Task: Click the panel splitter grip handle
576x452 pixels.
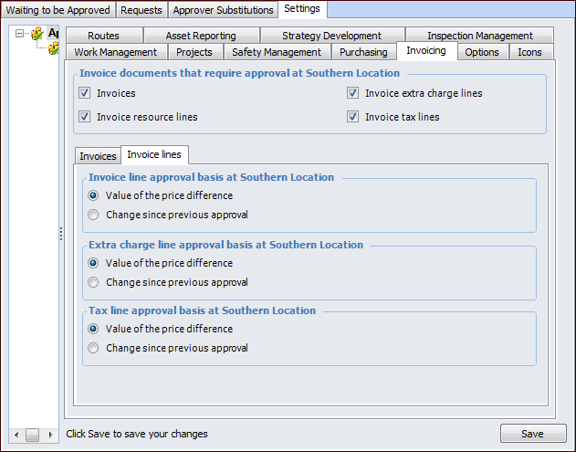Action: tap(61, 234)
